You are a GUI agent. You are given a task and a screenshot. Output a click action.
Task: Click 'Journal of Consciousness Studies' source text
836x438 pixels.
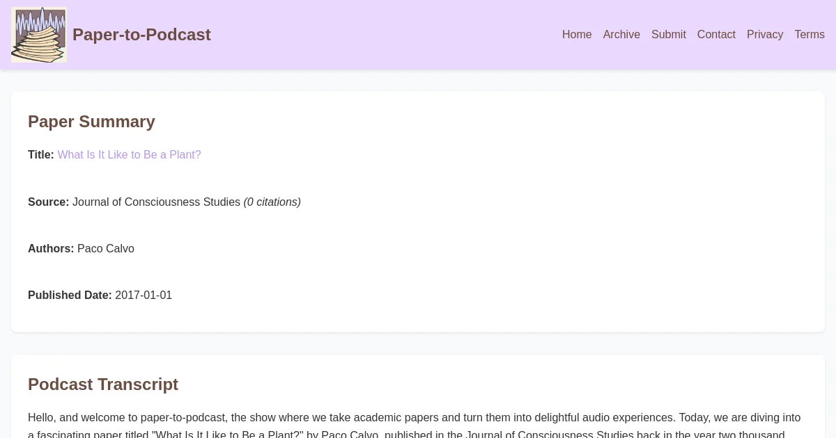pyautogui.click(x=156, y=202)
